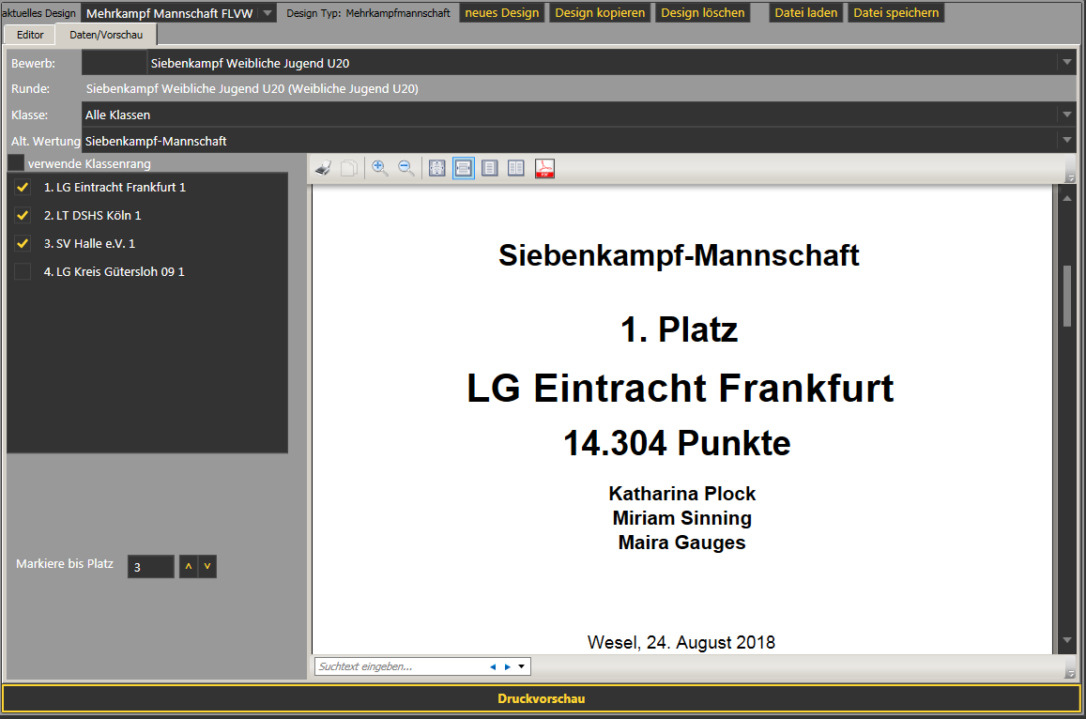
Task: Expand the Bewerb dropdown
Action: coord(1066,62)
